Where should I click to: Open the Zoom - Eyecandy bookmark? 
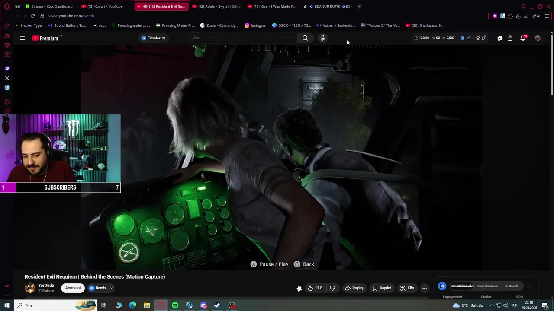tap(219, 25)
